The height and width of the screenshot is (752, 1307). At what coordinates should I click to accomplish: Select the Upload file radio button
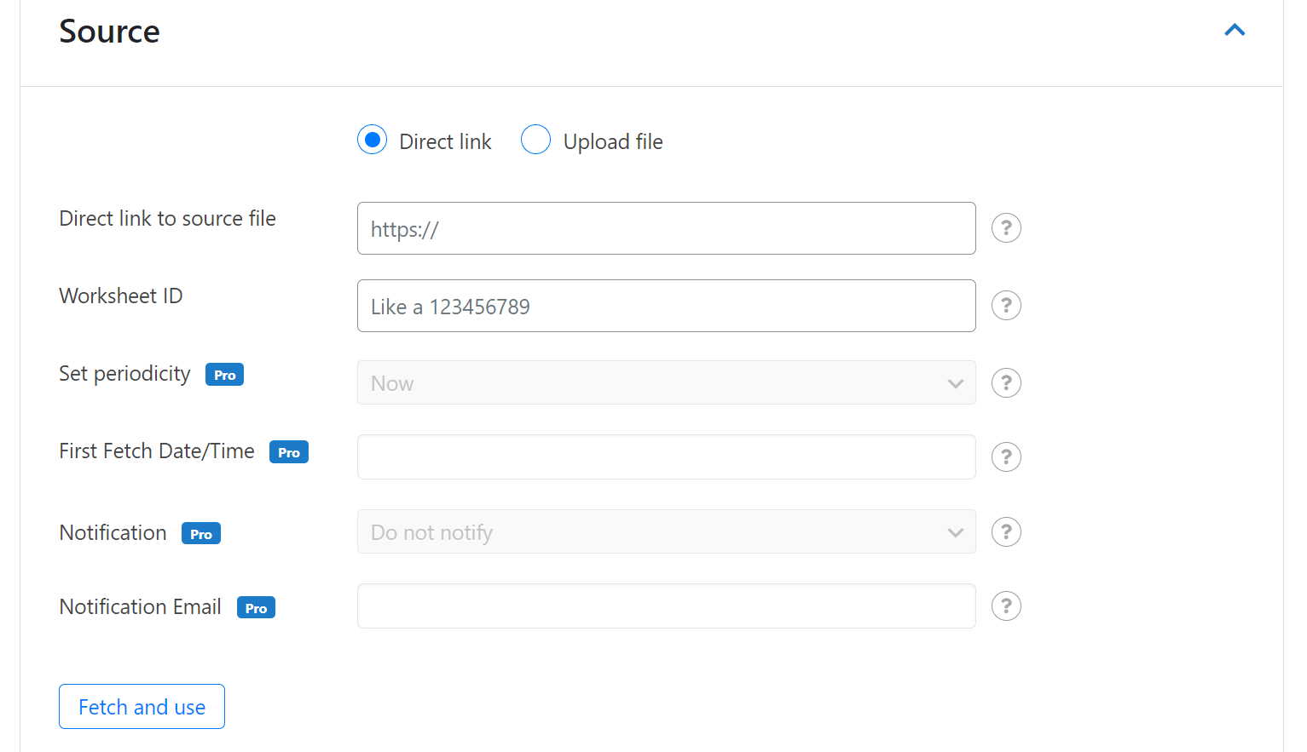coord(535,140)
